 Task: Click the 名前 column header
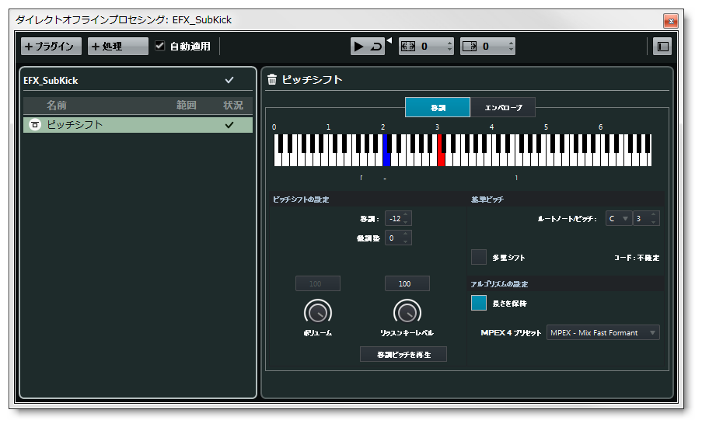(x=57, y=105)
